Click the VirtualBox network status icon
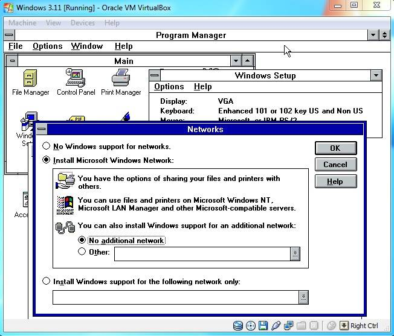394x336 pixels. (289, 326)
